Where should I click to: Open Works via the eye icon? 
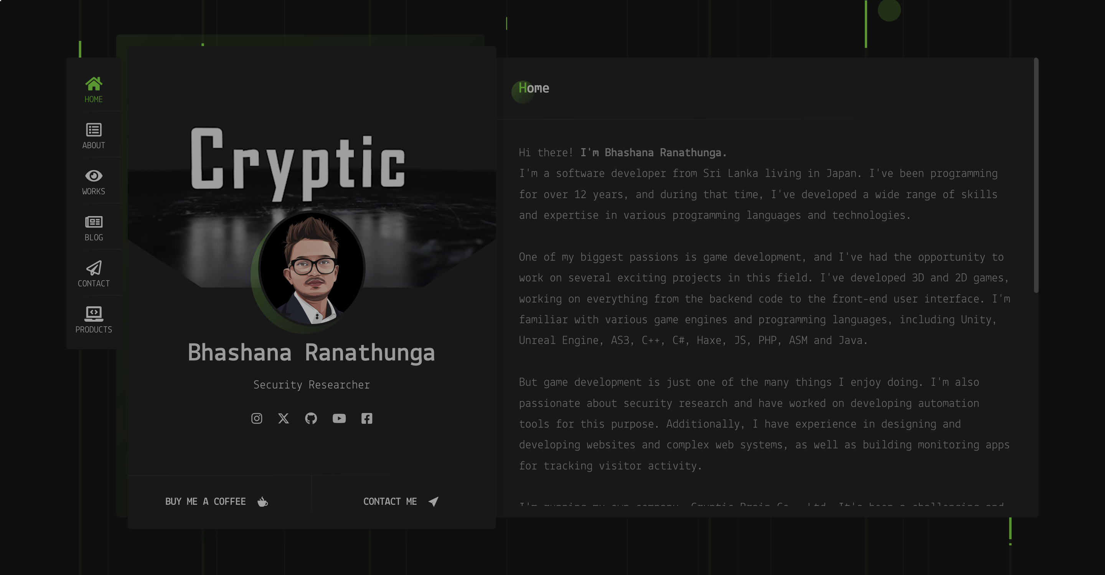(94, 176)
